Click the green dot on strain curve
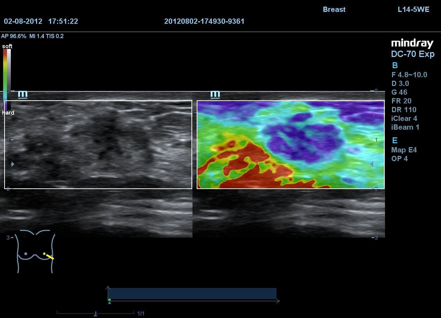This screenshot has height=318, width=441. pos(110,299)
